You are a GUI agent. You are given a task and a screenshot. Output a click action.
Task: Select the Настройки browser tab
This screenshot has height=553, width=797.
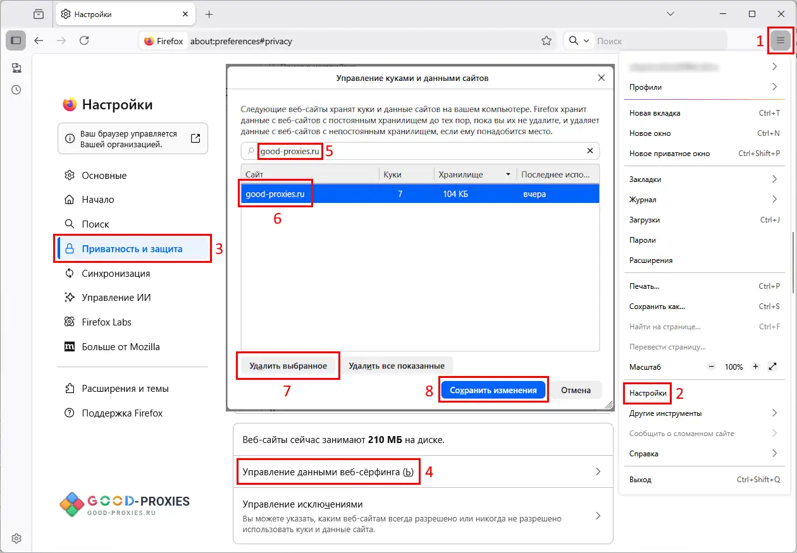point(125,14)
